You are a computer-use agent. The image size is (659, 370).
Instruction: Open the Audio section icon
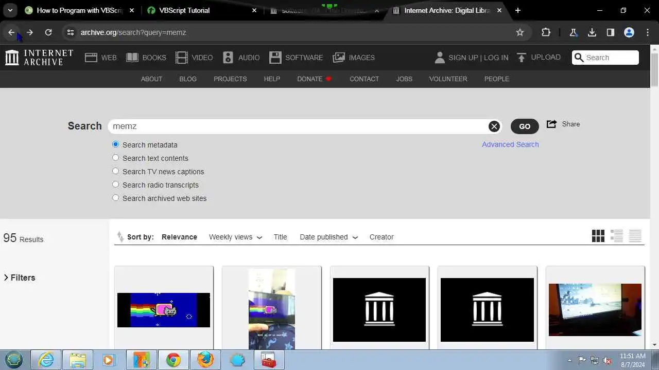tap(228, 58)
